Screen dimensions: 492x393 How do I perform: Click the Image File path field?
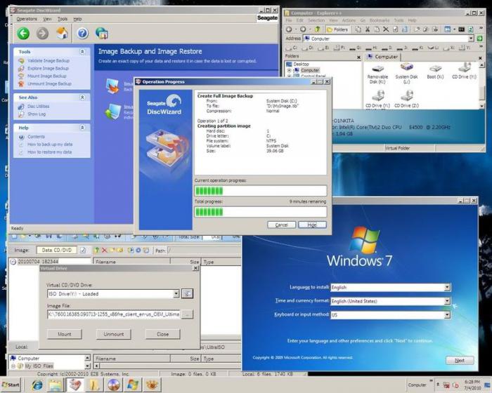(114, 314)
